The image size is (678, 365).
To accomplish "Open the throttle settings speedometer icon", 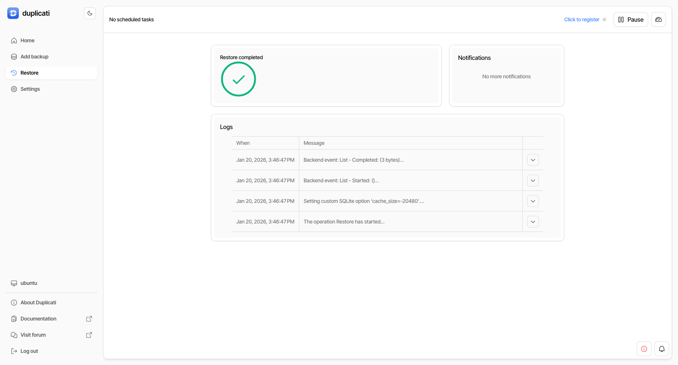I will point(658,19).
